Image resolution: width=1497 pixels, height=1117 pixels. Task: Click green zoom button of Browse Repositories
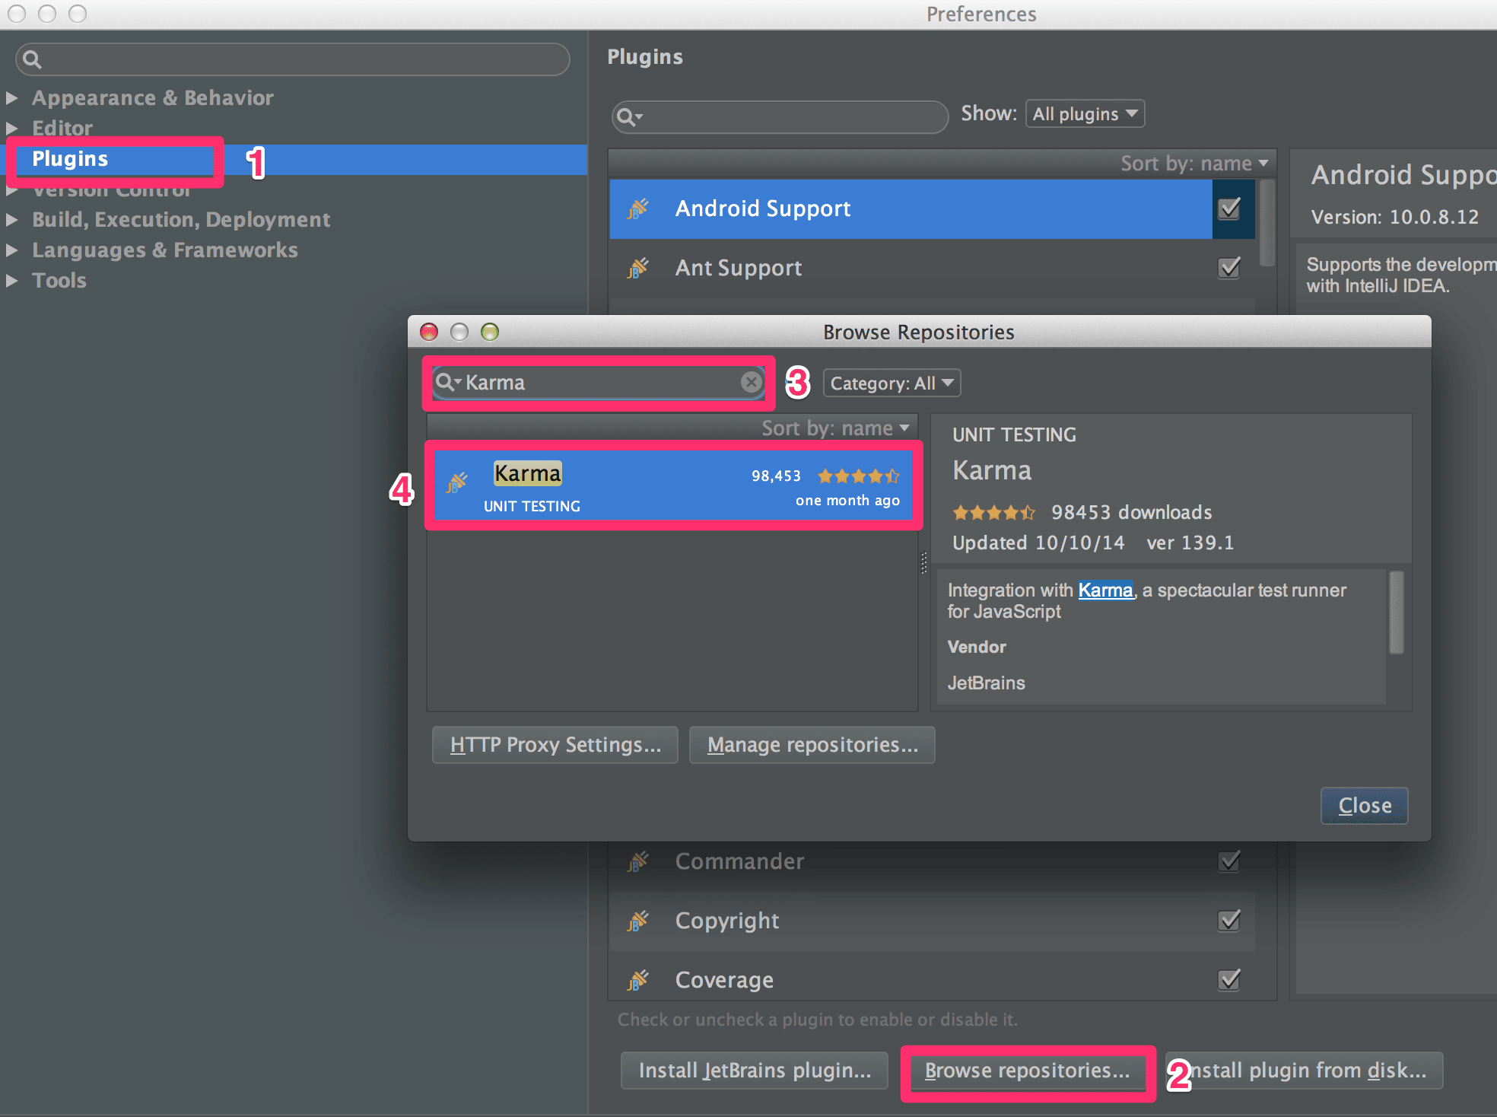tap(490, 332)
